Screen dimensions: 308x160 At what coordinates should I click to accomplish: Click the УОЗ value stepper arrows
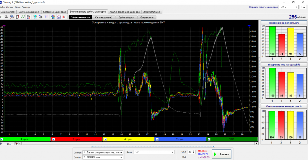click(x=194, y=152)
